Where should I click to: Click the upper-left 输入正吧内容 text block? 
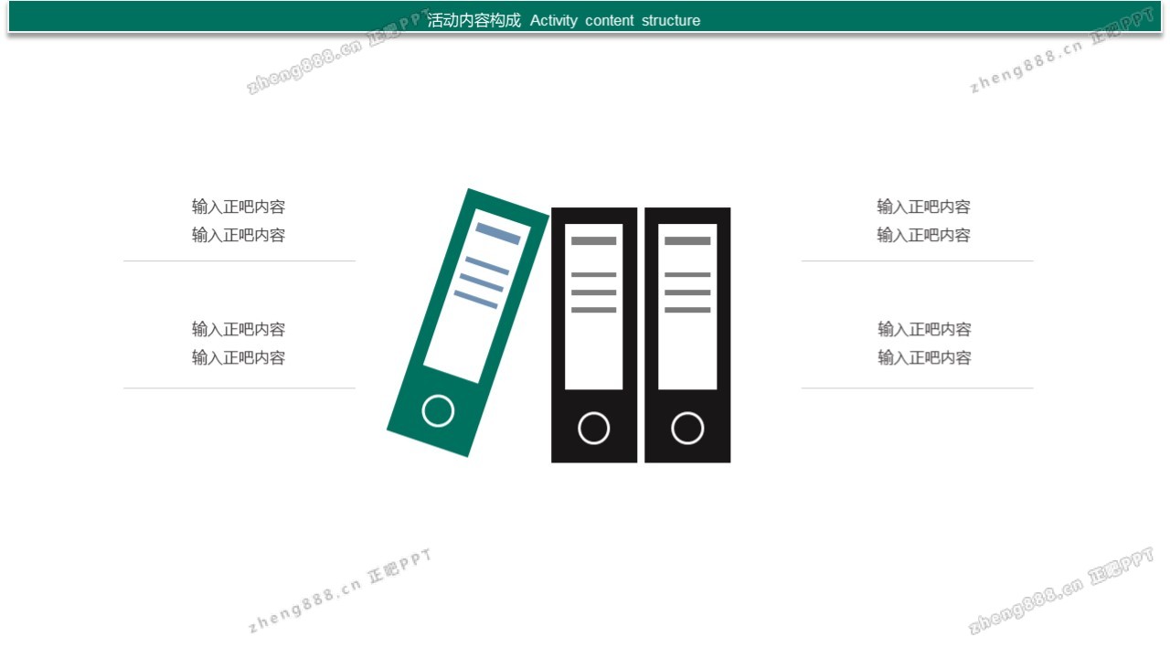(239, 221)
